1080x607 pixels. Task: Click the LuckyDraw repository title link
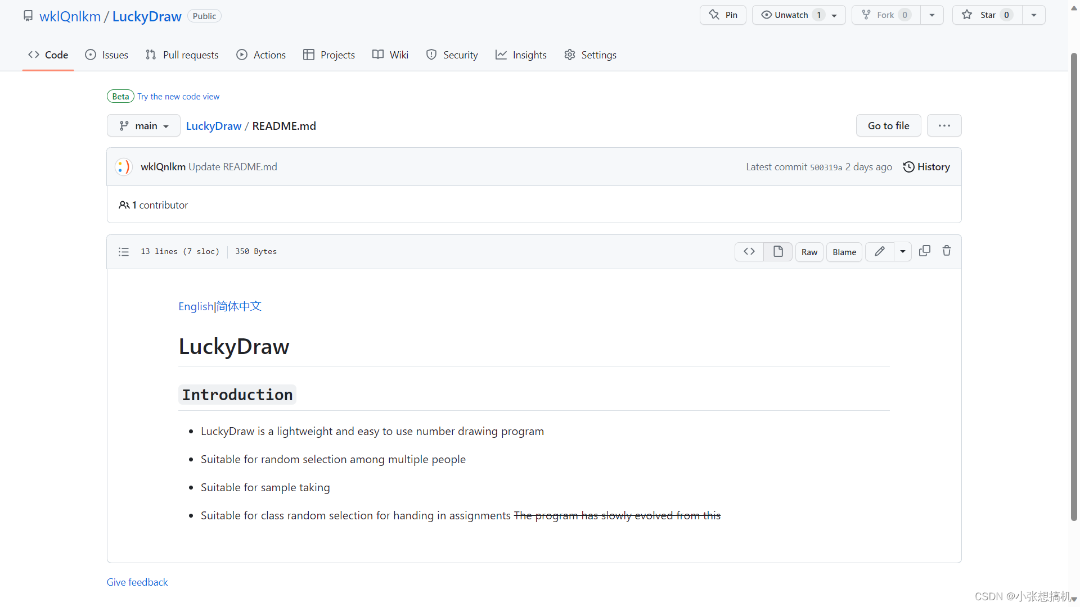pyautogui.click(x=147, y=16)
